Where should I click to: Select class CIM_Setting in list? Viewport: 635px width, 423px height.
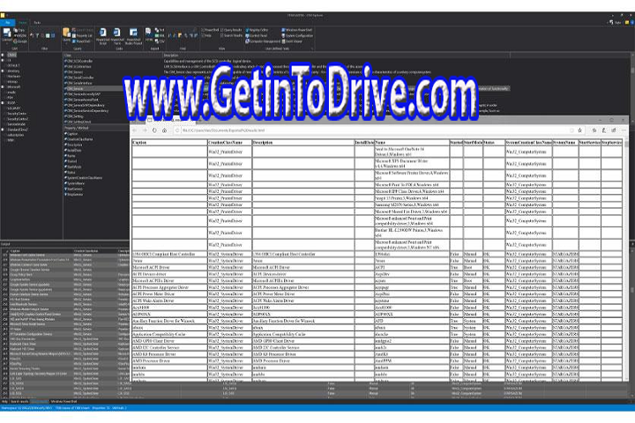(x=74, y=116)
